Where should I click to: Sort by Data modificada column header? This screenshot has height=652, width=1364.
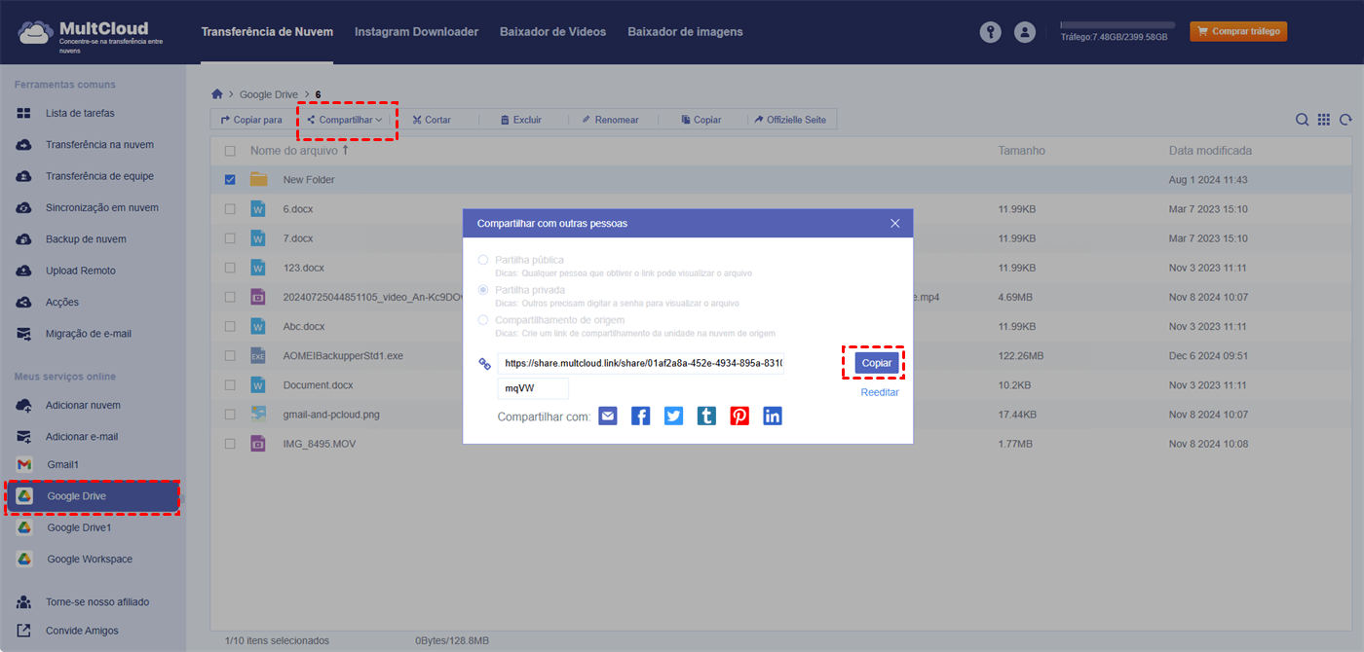(x=1210, y=151)
